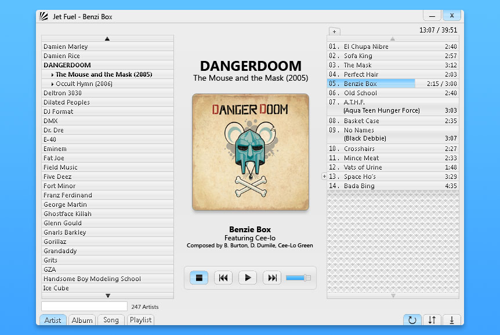Screen dimensions: 500x335
Task: Toggle the shuffle/sort arrows button
Action: (x=432, y=320)
